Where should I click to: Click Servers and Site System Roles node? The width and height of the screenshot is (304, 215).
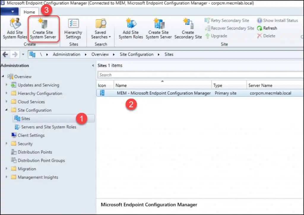pyautogui.click(x=48, y=127)
